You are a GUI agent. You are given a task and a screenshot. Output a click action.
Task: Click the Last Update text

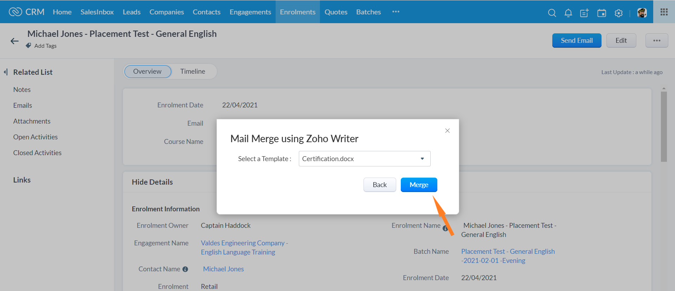click(x=632, y=72)
